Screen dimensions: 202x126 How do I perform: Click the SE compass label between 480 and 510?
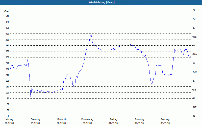195,19
